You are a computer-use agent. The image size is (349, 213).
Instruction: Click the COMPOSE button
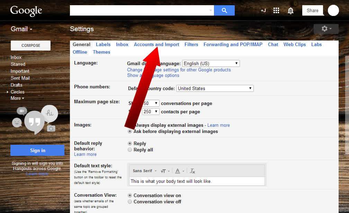(x=31, y=45)
